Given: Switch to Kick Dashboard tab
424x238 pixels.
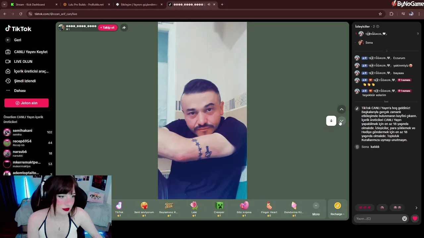Looking at the screenshot, I should (x=33, y=5).
